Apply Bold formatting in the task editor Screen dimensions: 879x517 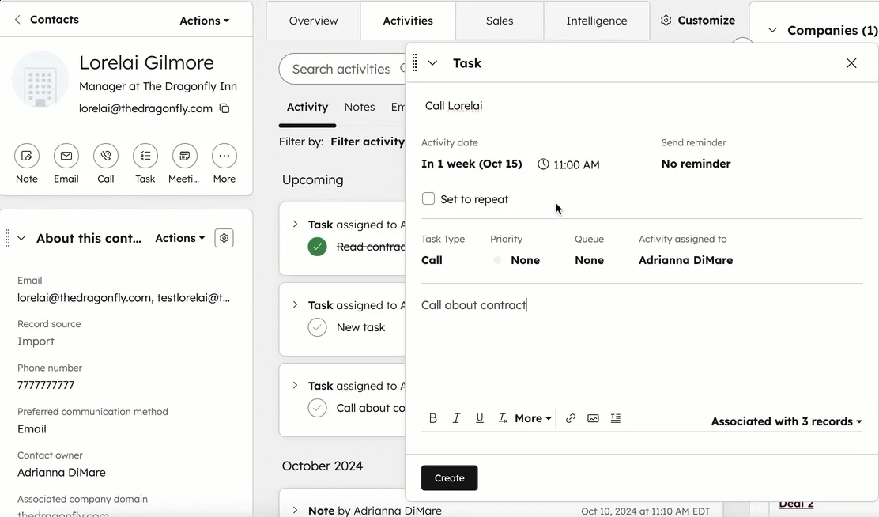coord(432,418)
